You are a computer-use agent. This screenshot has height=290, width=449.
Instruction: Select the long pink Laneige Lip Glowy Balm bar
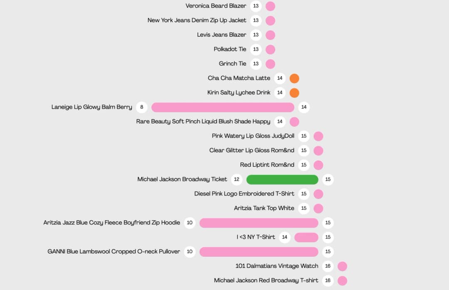click(223, 107)
